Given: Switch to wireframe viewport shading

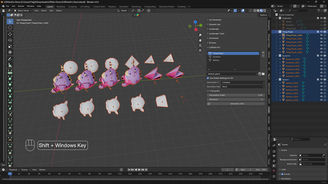Looking at the screenshot, I should 255,10.
